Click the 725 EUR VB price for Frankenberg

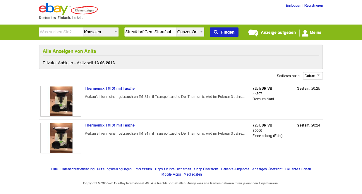point(262,125)
